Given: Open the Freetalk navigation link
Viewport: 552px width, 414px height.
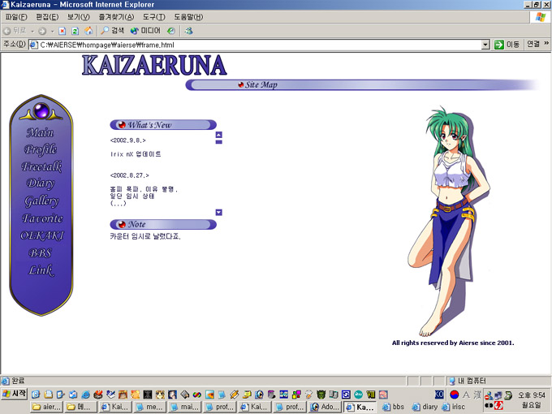Looking at the screenshot, I should tap(41, 166).
